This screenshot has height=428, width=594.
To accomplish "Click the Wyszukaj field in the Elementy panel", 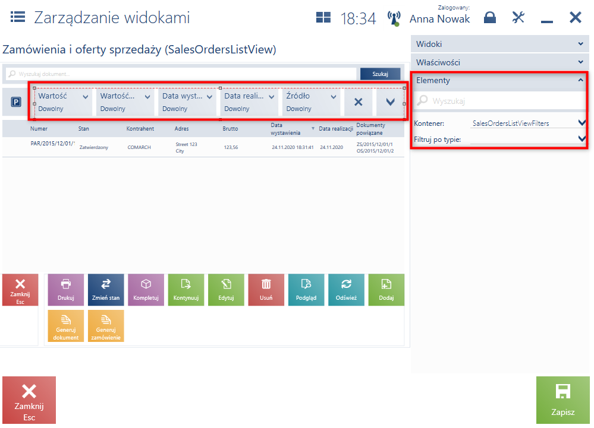I will (499, 100).
